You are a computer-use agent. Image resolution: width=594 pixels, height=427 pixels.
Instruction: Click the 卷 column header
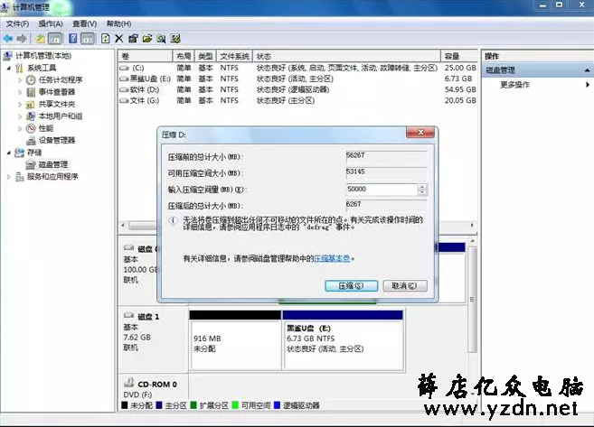click(x=145, y=56)
